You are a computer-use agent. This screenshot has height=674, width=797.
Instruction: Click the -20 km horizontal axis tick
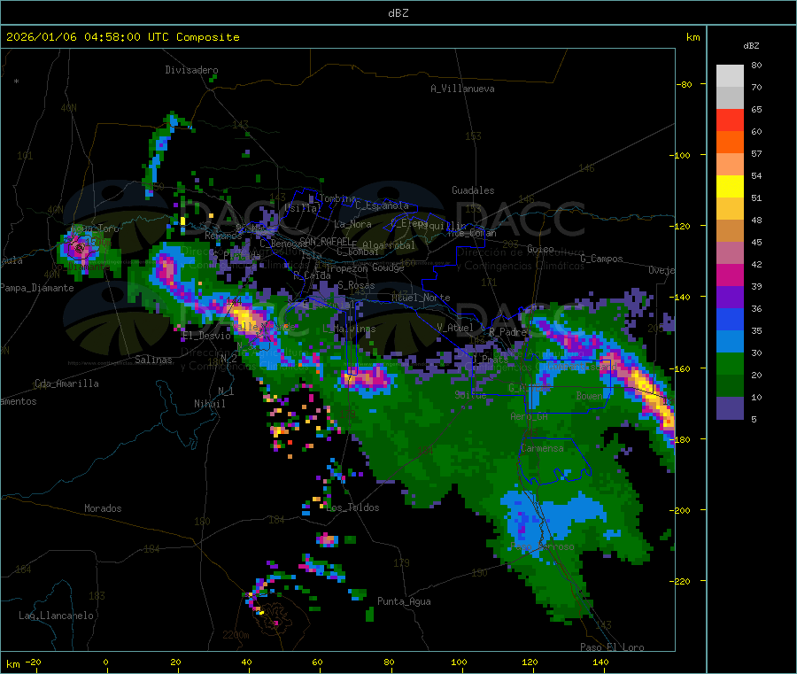tap(33, 662)
